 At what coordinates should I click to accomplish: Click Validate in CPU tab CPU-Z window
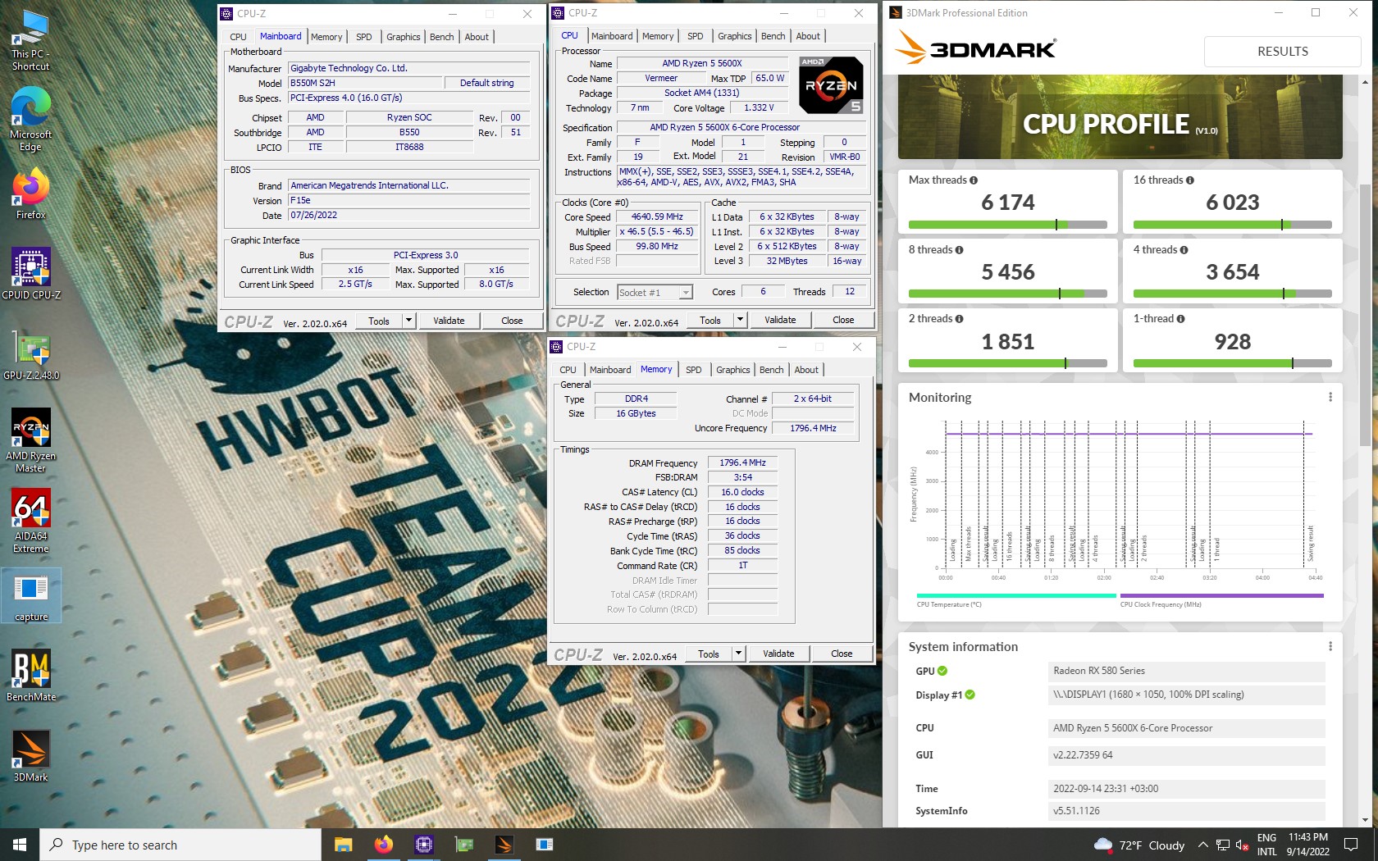coord(780,320)
